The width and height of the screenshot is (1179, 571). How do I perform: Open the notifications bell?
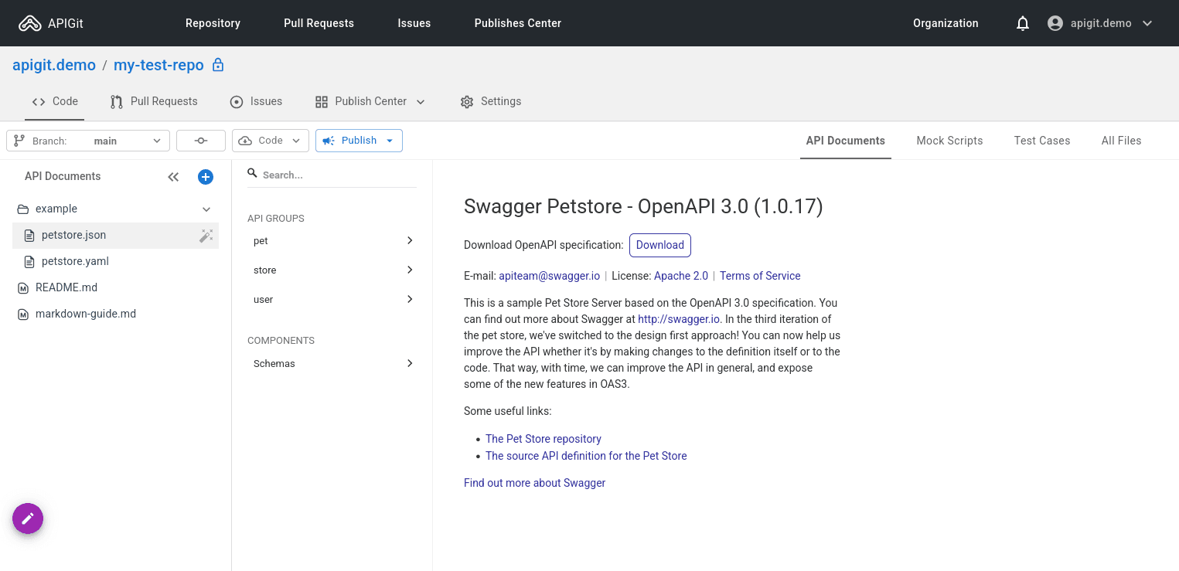pos(1023,23)
